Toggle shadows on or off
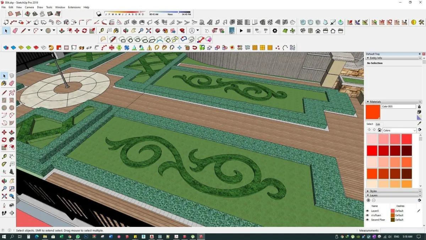Screen dimensions: 426x240 coord(99,14)
